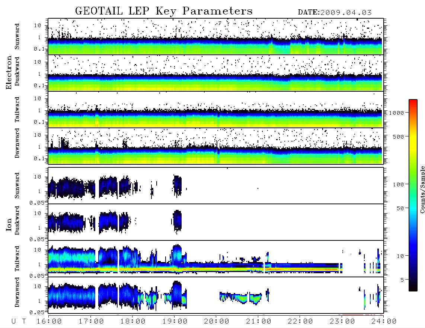425x328 pixels.
Task: Click the vertical Ion group label
Action: click(x=9, y=224)
